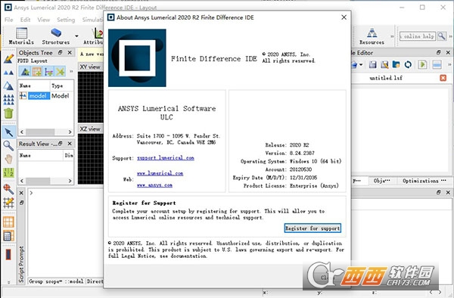Click the red-blue rectangle view icon

(8, 255)
